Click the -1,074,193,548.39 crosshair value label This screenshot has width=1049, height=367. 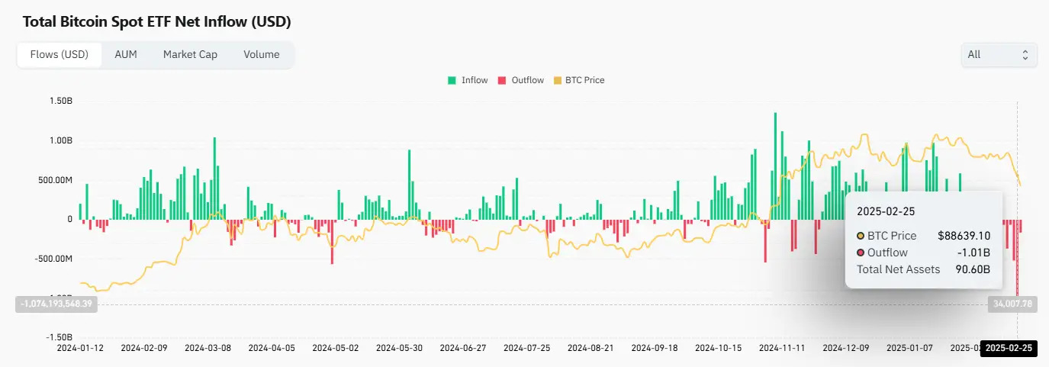click(x=58, y=304)
